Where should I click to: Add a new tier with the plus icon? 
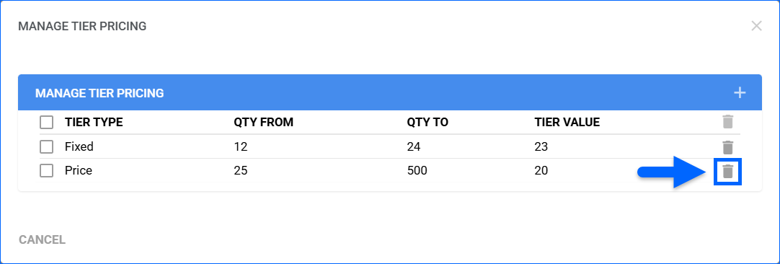pos(740,92)
